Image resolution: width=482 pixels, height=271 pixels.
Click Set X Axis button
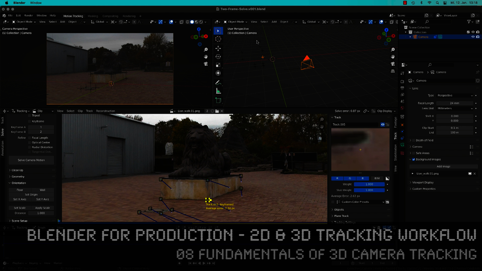pos(20,200)
